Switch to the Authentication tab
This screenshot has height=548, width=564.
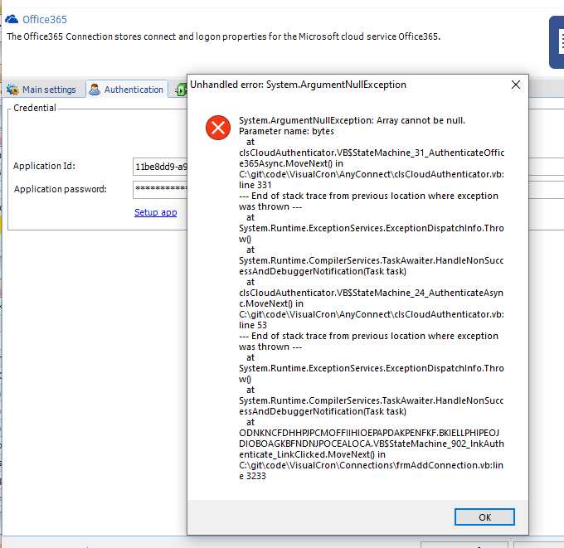point(127,90)
